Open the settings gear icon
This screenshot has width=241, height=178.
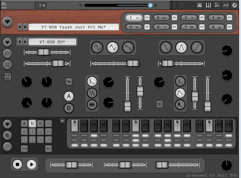click(234, 5)
